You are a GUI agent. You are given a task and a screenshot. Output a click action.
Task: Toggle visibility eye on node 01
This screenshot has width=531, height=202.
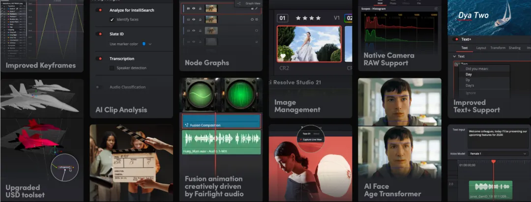(x=194, y=8)
